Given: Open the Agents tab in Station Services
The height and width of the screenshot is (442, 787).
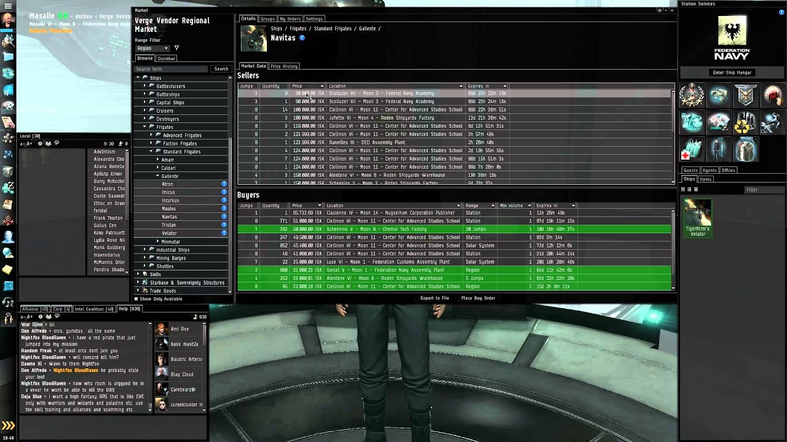Looking at the screenshot, I should [x=710, y=170].
